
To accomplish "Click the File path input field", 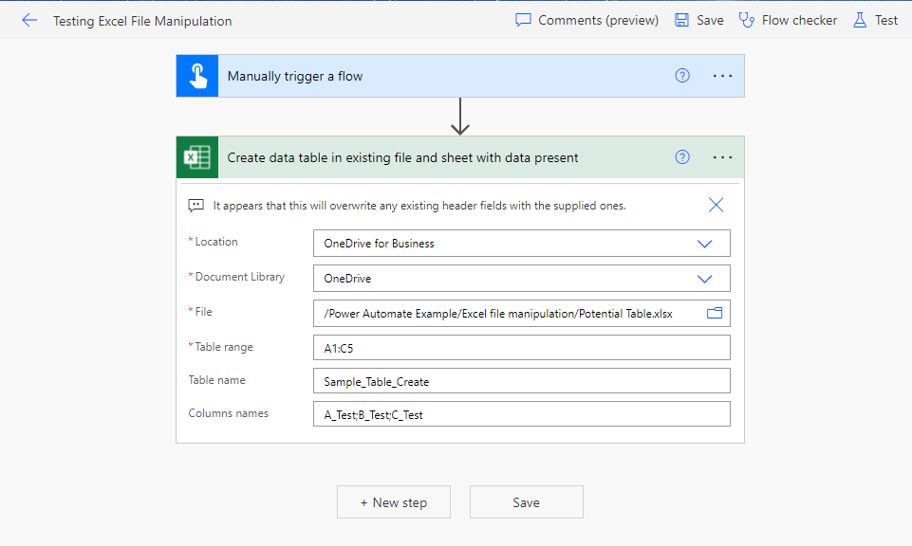I will point(522,314).
